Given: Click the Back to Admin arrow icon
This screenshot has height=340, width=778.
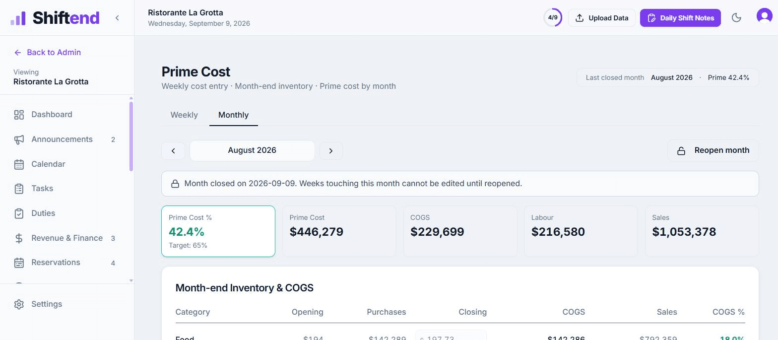Looking at the screenshot, I should [x=18, y=53].
